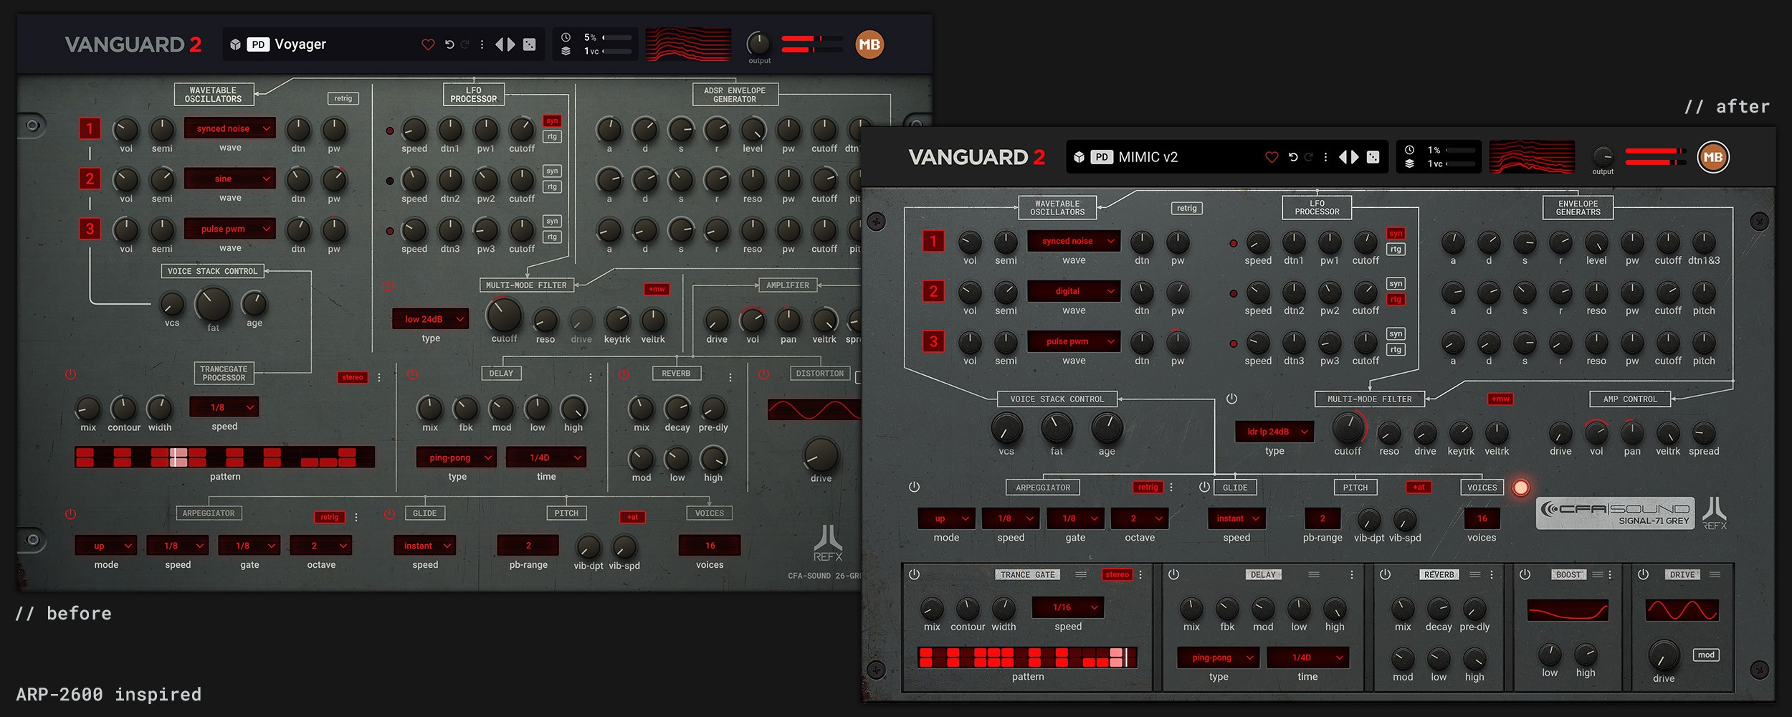Open three-dot preset menu in the Voyager header

click(482, 44)
